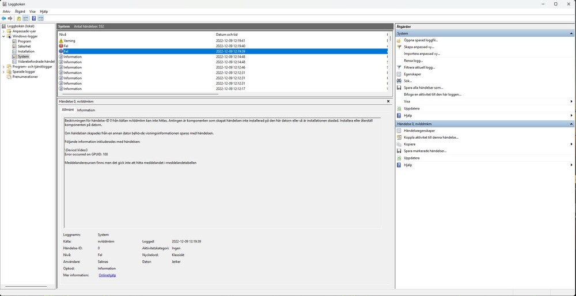Click Öppna sparad loggfil folder icon
Screen dimensions: 576x296
click(x=399, y=40)
